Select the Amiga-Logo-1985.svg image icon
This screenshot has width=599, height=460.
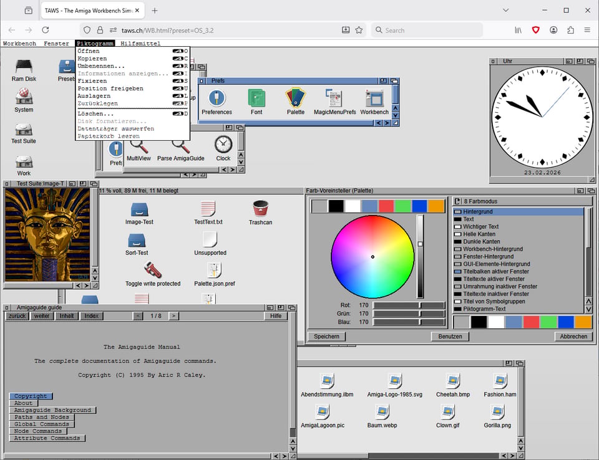[x=394, y=381]
